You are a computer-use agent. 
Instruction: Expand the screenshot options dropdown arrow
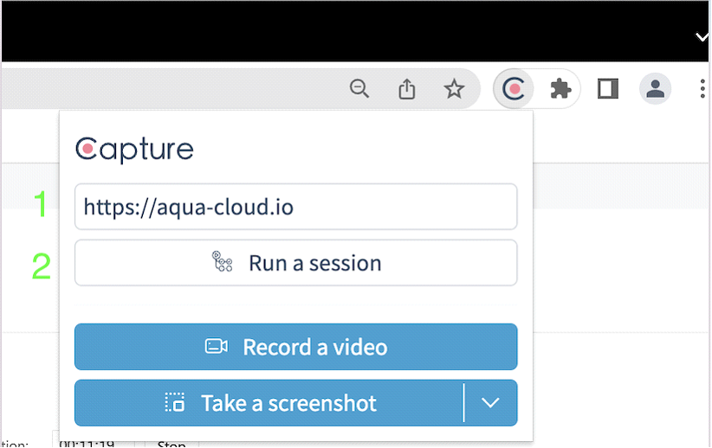click(x=491, y=403)
